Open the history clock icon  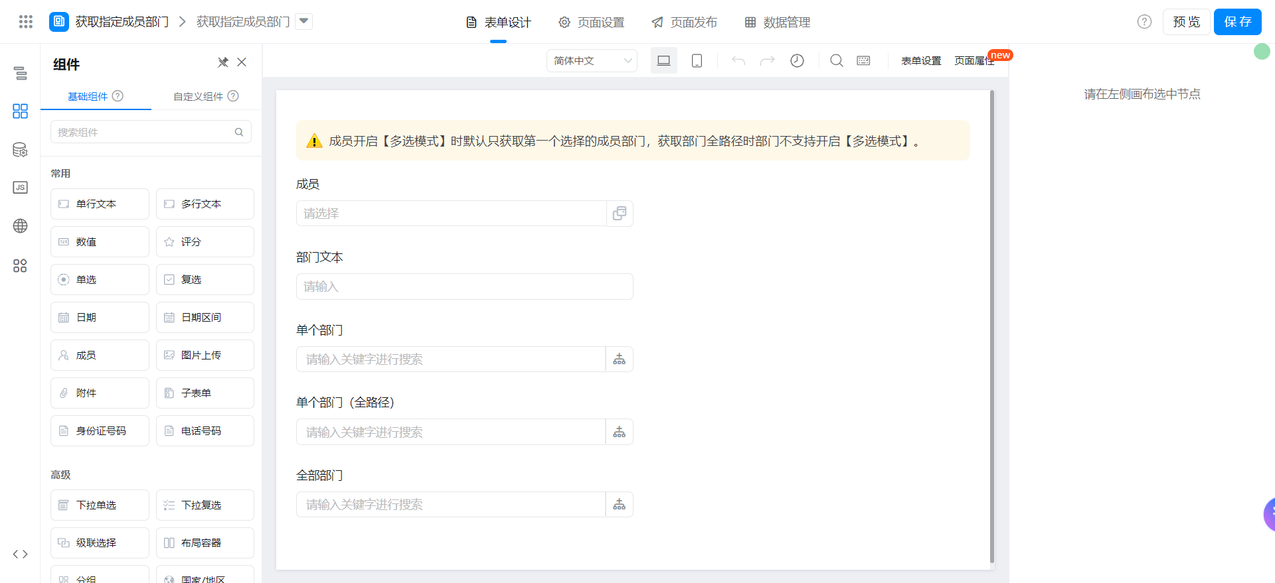point(797,60)
